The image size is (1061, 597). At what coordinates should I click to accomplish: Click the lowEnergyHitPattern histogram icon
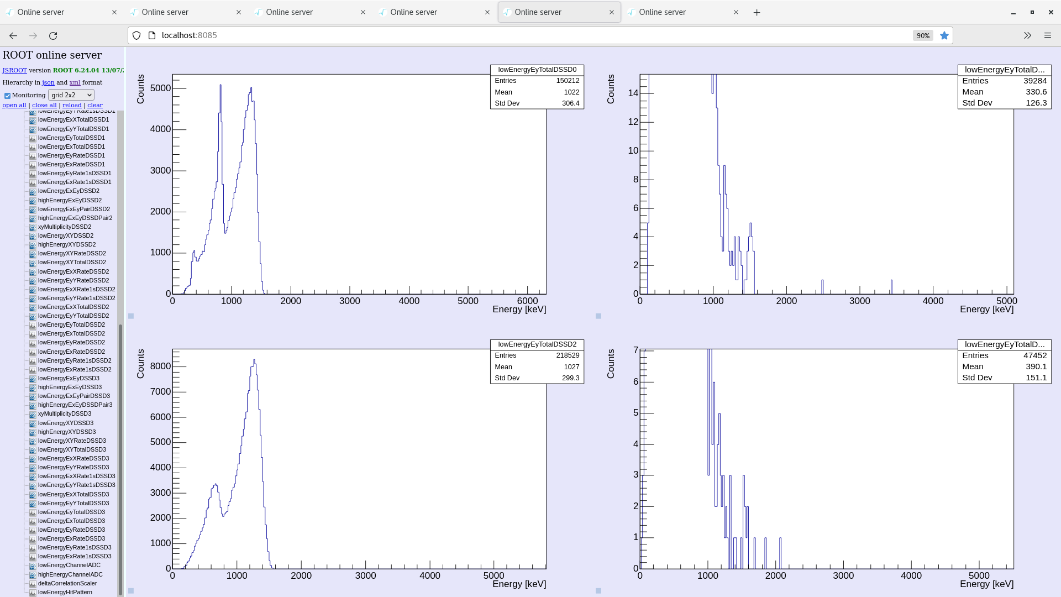point(33,593)
